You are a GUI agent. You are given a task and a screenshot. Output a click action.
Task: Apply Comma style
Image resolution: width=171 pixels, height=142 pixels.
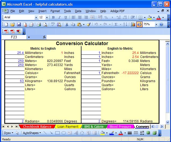pos(112,17)
